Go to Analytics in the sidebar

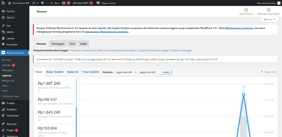12,109
